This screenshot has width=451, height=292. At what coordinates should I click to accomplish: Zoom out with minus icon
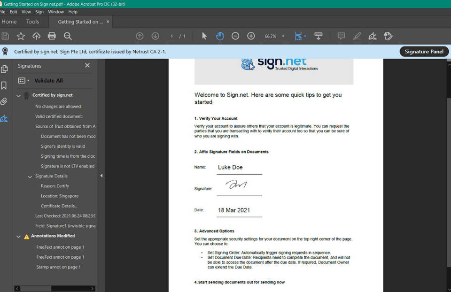(x=235, y=36)
